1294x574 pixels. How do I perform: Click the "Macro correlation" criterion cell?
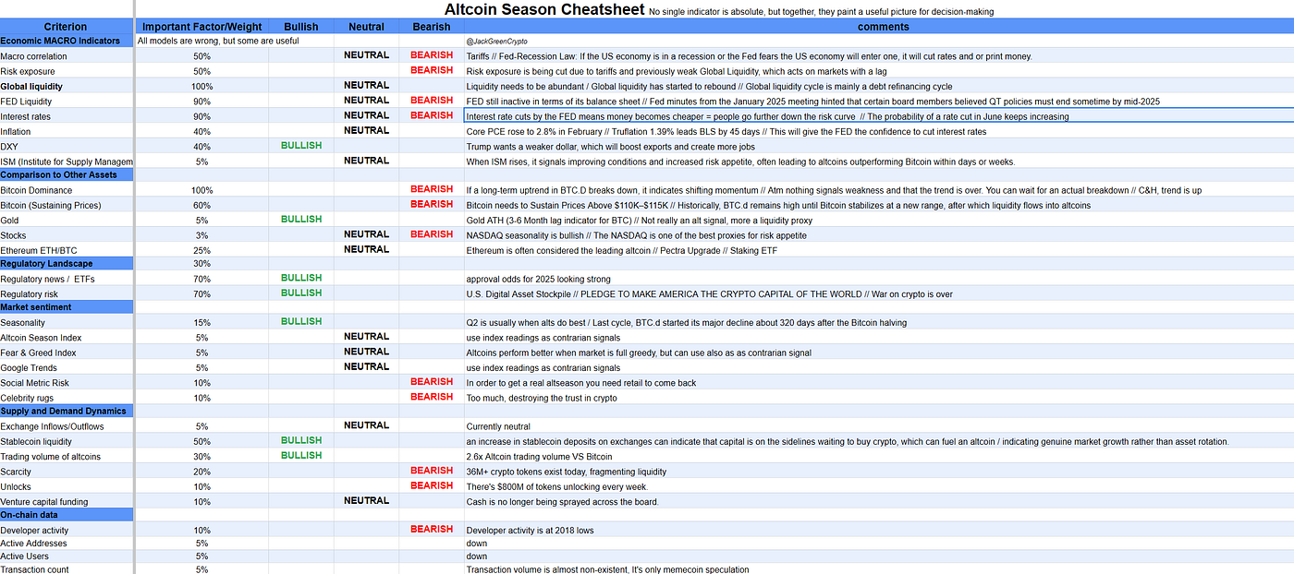click(x=67, y=56)
